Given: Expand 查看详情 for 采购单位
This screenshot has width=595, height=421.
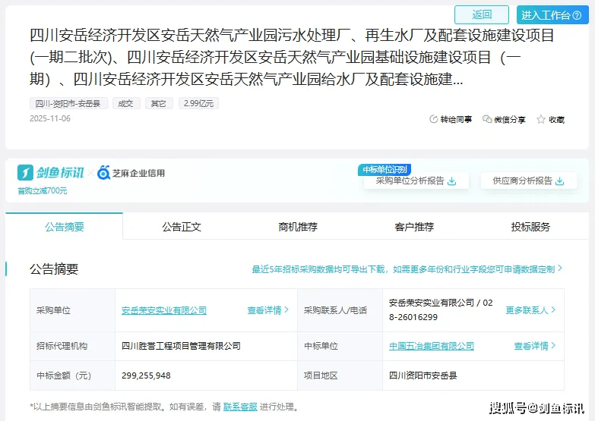Looking at the screenshot, I should point(267,310).
